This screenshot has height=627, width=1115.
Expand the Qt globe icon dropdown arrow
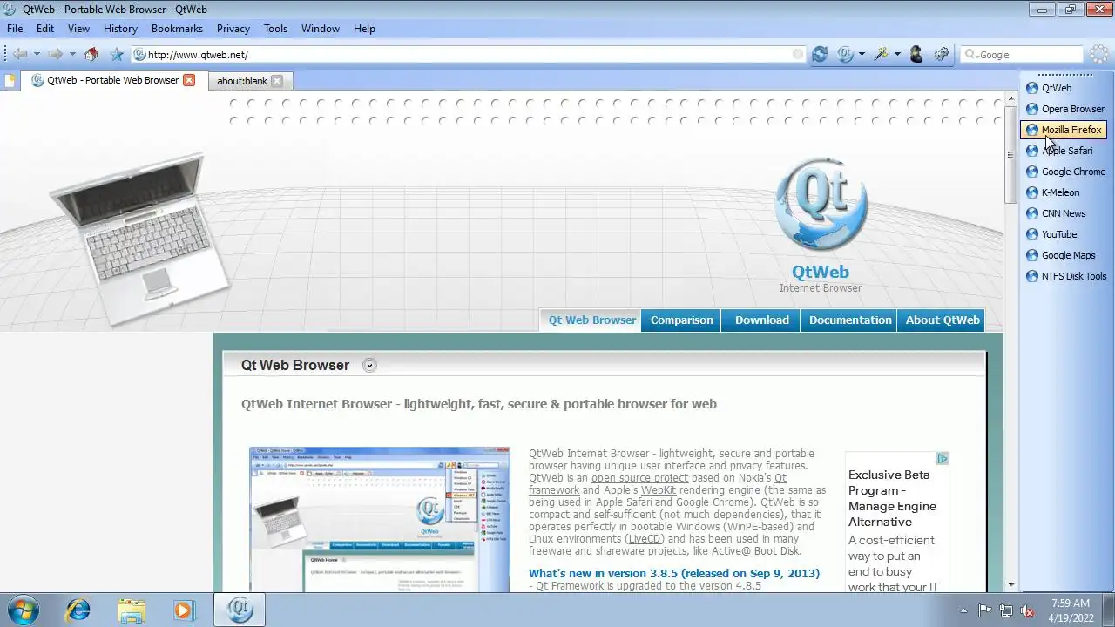click(862, 54)
